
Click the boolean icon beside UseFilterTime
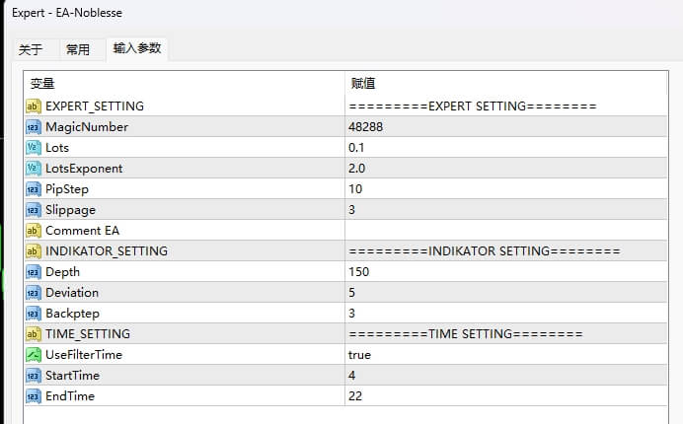point(34,355)
